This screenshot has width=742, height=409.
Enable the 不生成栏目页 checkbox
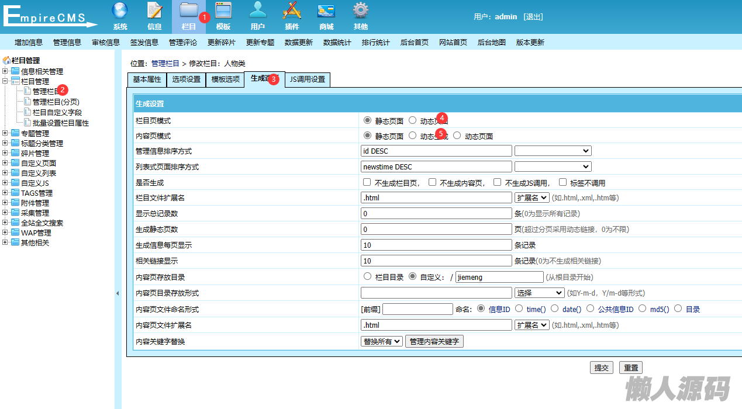367,182
